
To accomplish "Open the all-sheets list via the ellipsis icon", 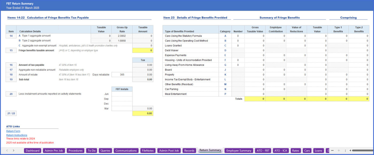I will (x=332, y=150).
